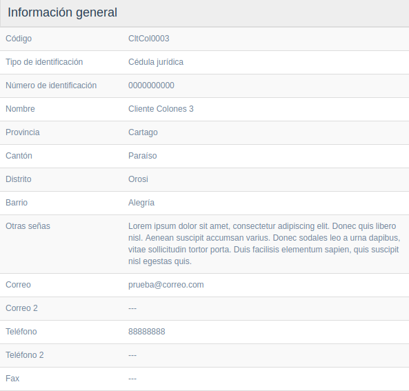The image size is (409, 391).
Task: Select the province value 'Cartago'
Action: tap(143, 132)
